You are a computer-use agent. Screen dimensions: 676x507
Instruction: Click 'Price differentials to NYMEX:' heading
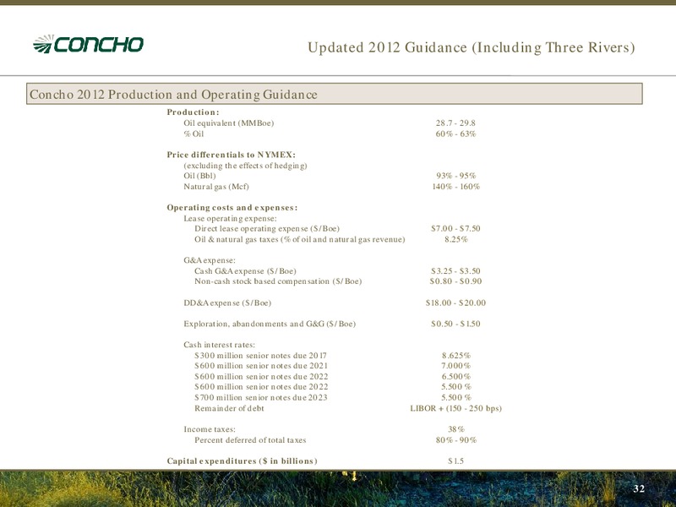(x=231, y=155)
